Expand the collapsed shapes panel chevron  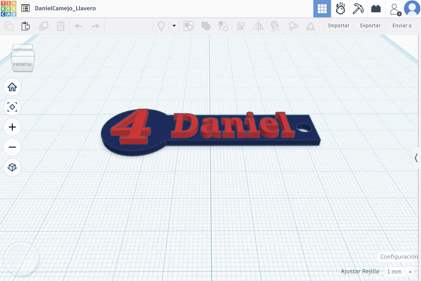pyautogui.click(x=416, y=158)
